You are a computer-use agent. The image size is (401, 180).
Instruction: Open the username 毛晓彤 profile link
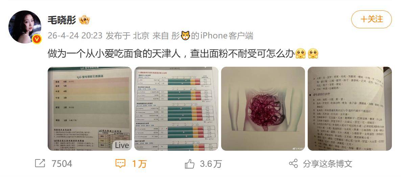[x=62, y=20]
